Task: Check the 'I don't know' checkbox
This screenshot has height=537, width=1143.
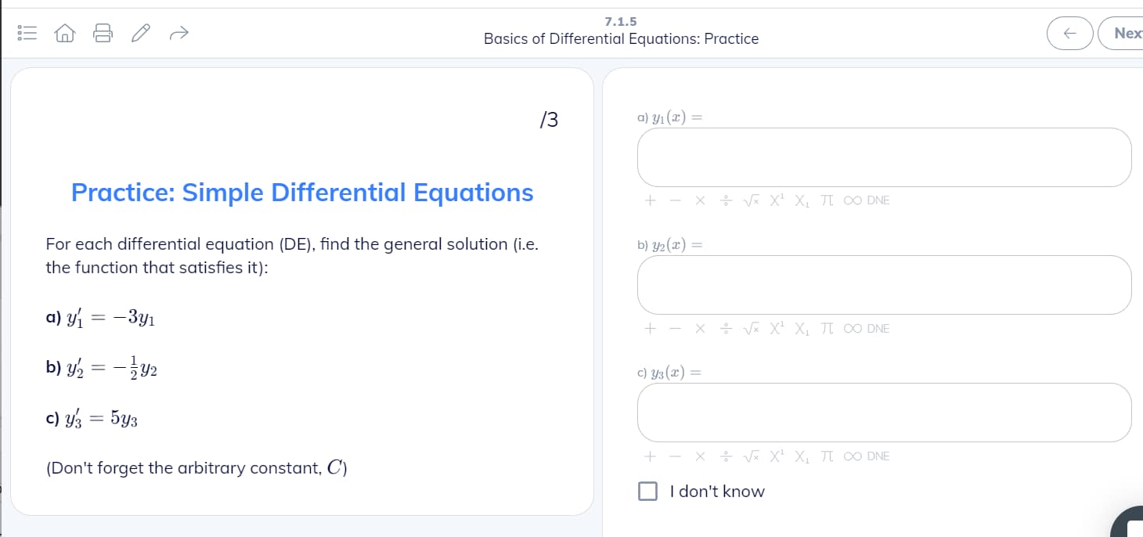Action: (648, 491)
